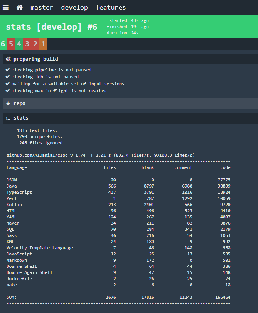
Task: Open errored build number 1
Action: point(43,44)
